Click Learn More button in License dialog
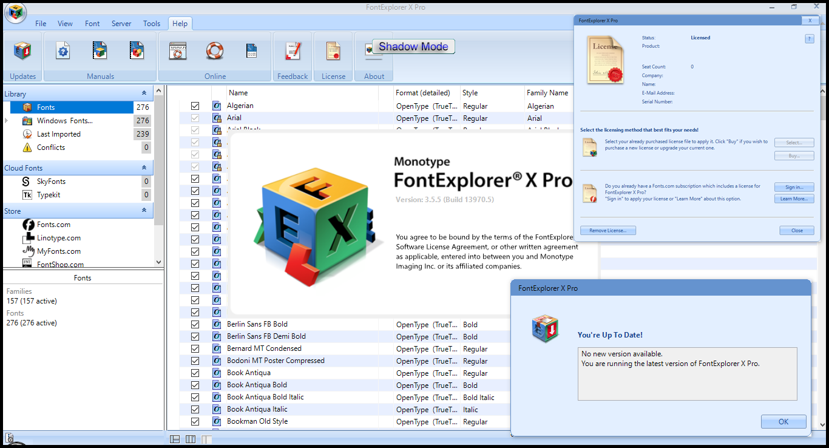 [794, 199]
